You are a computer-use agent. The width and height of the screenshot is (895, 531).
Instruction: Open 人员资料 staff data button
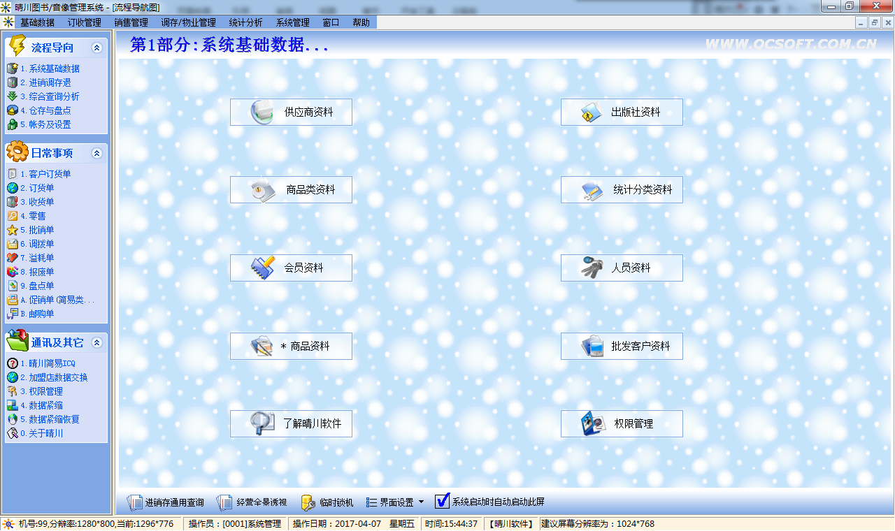[x=622, y=268]
